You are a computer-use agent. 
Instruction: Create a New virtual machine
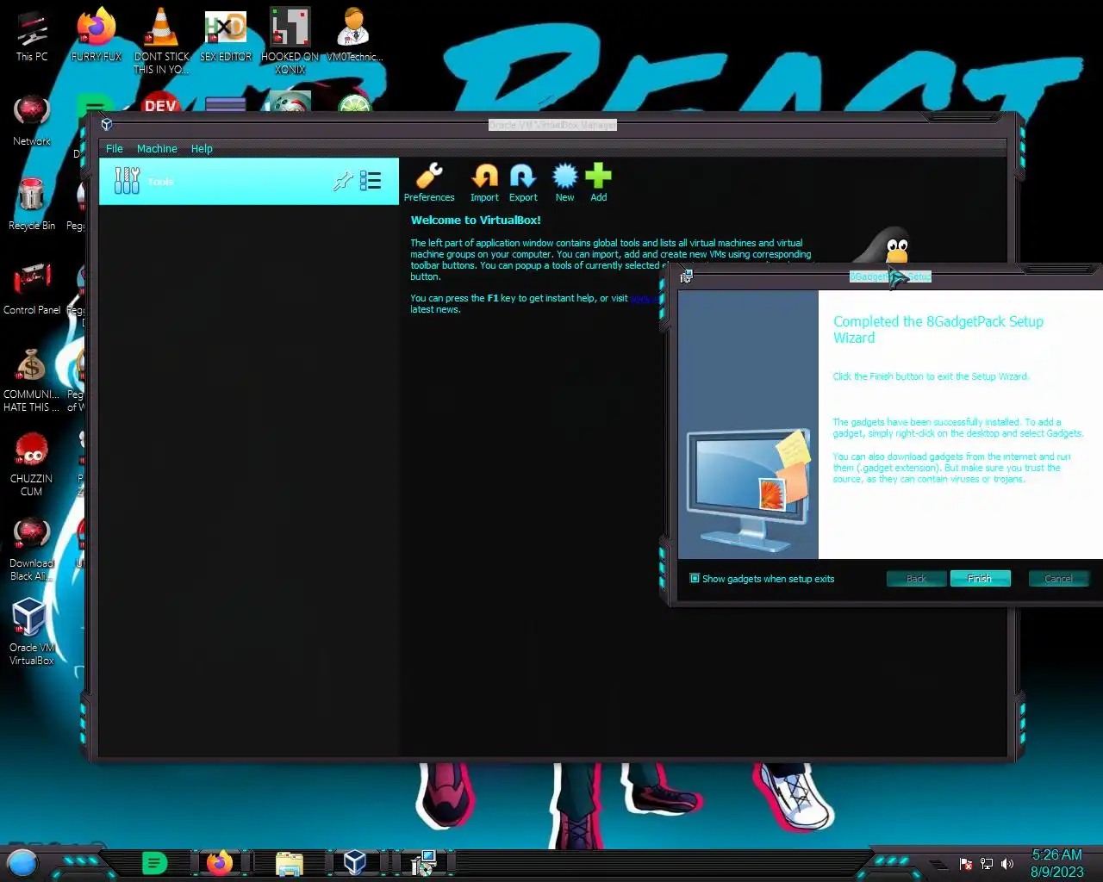coord(564,183)
